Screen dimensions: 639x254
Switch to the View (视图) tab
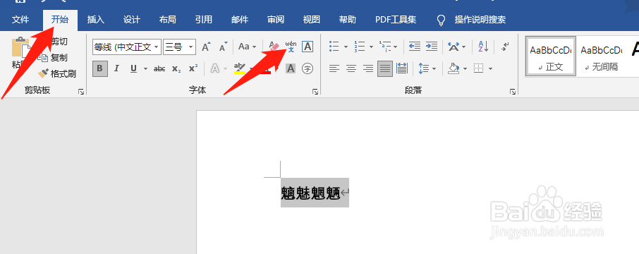coord(311,20)
